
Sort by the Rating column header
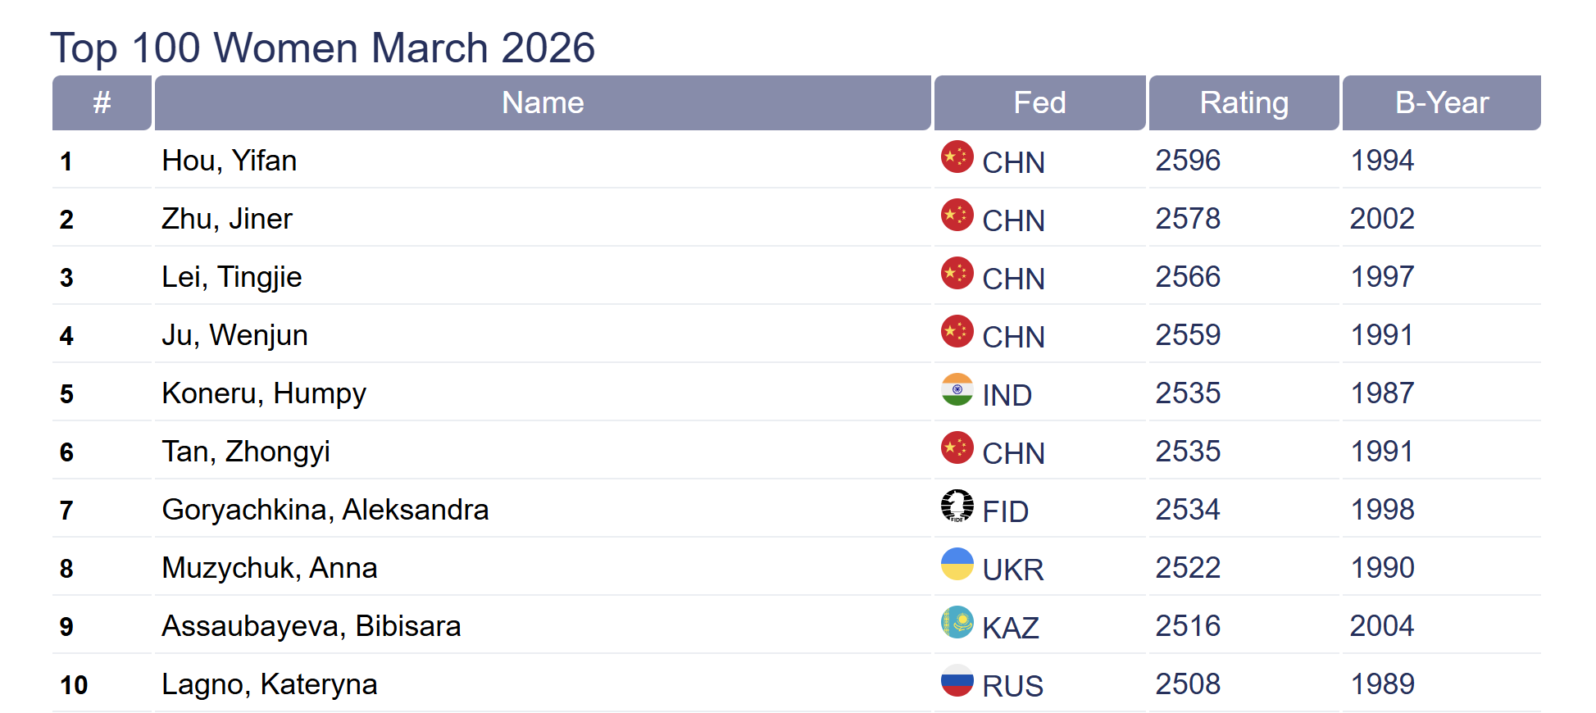coord(1244,102)
